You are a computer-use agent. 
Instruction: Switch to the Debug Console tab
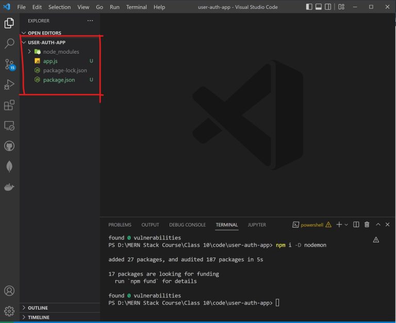point(187,224)
